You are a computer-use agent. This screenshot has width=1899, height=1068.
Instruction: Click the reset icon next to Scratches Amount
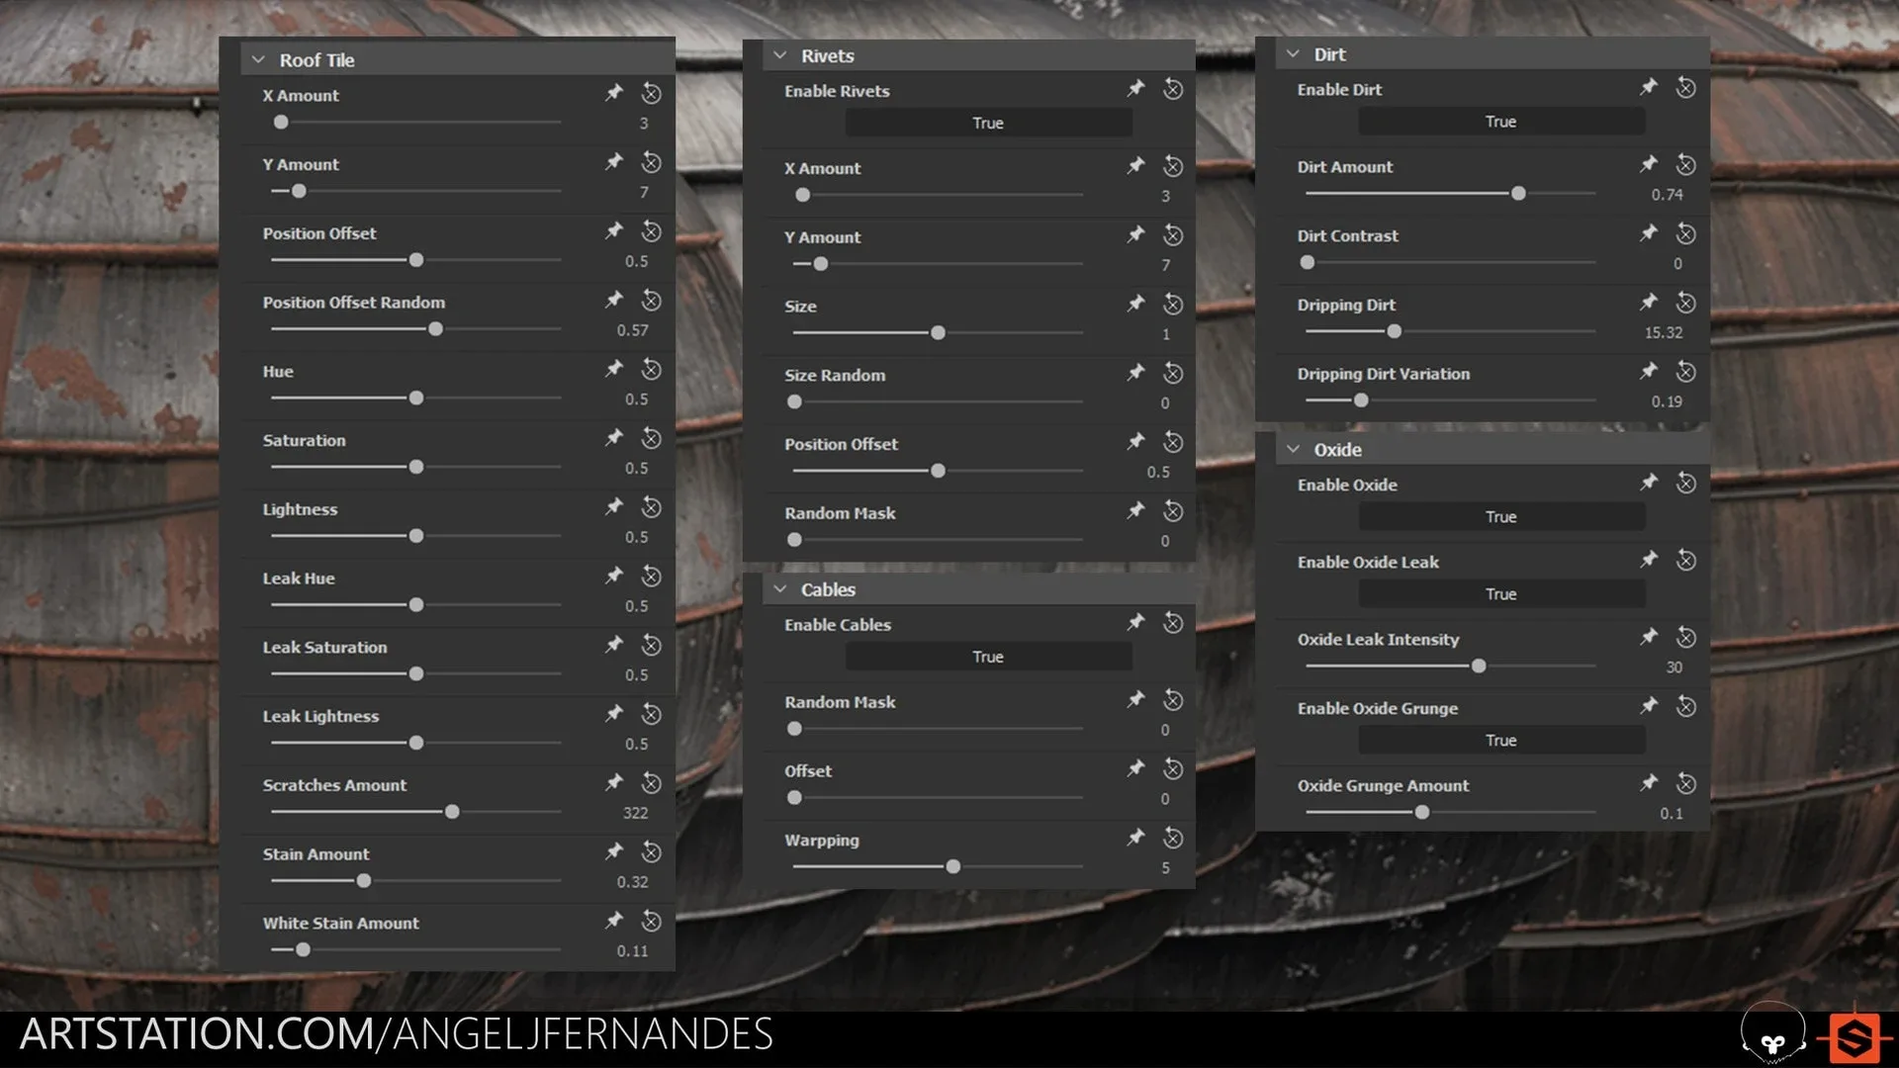(651, 784)
